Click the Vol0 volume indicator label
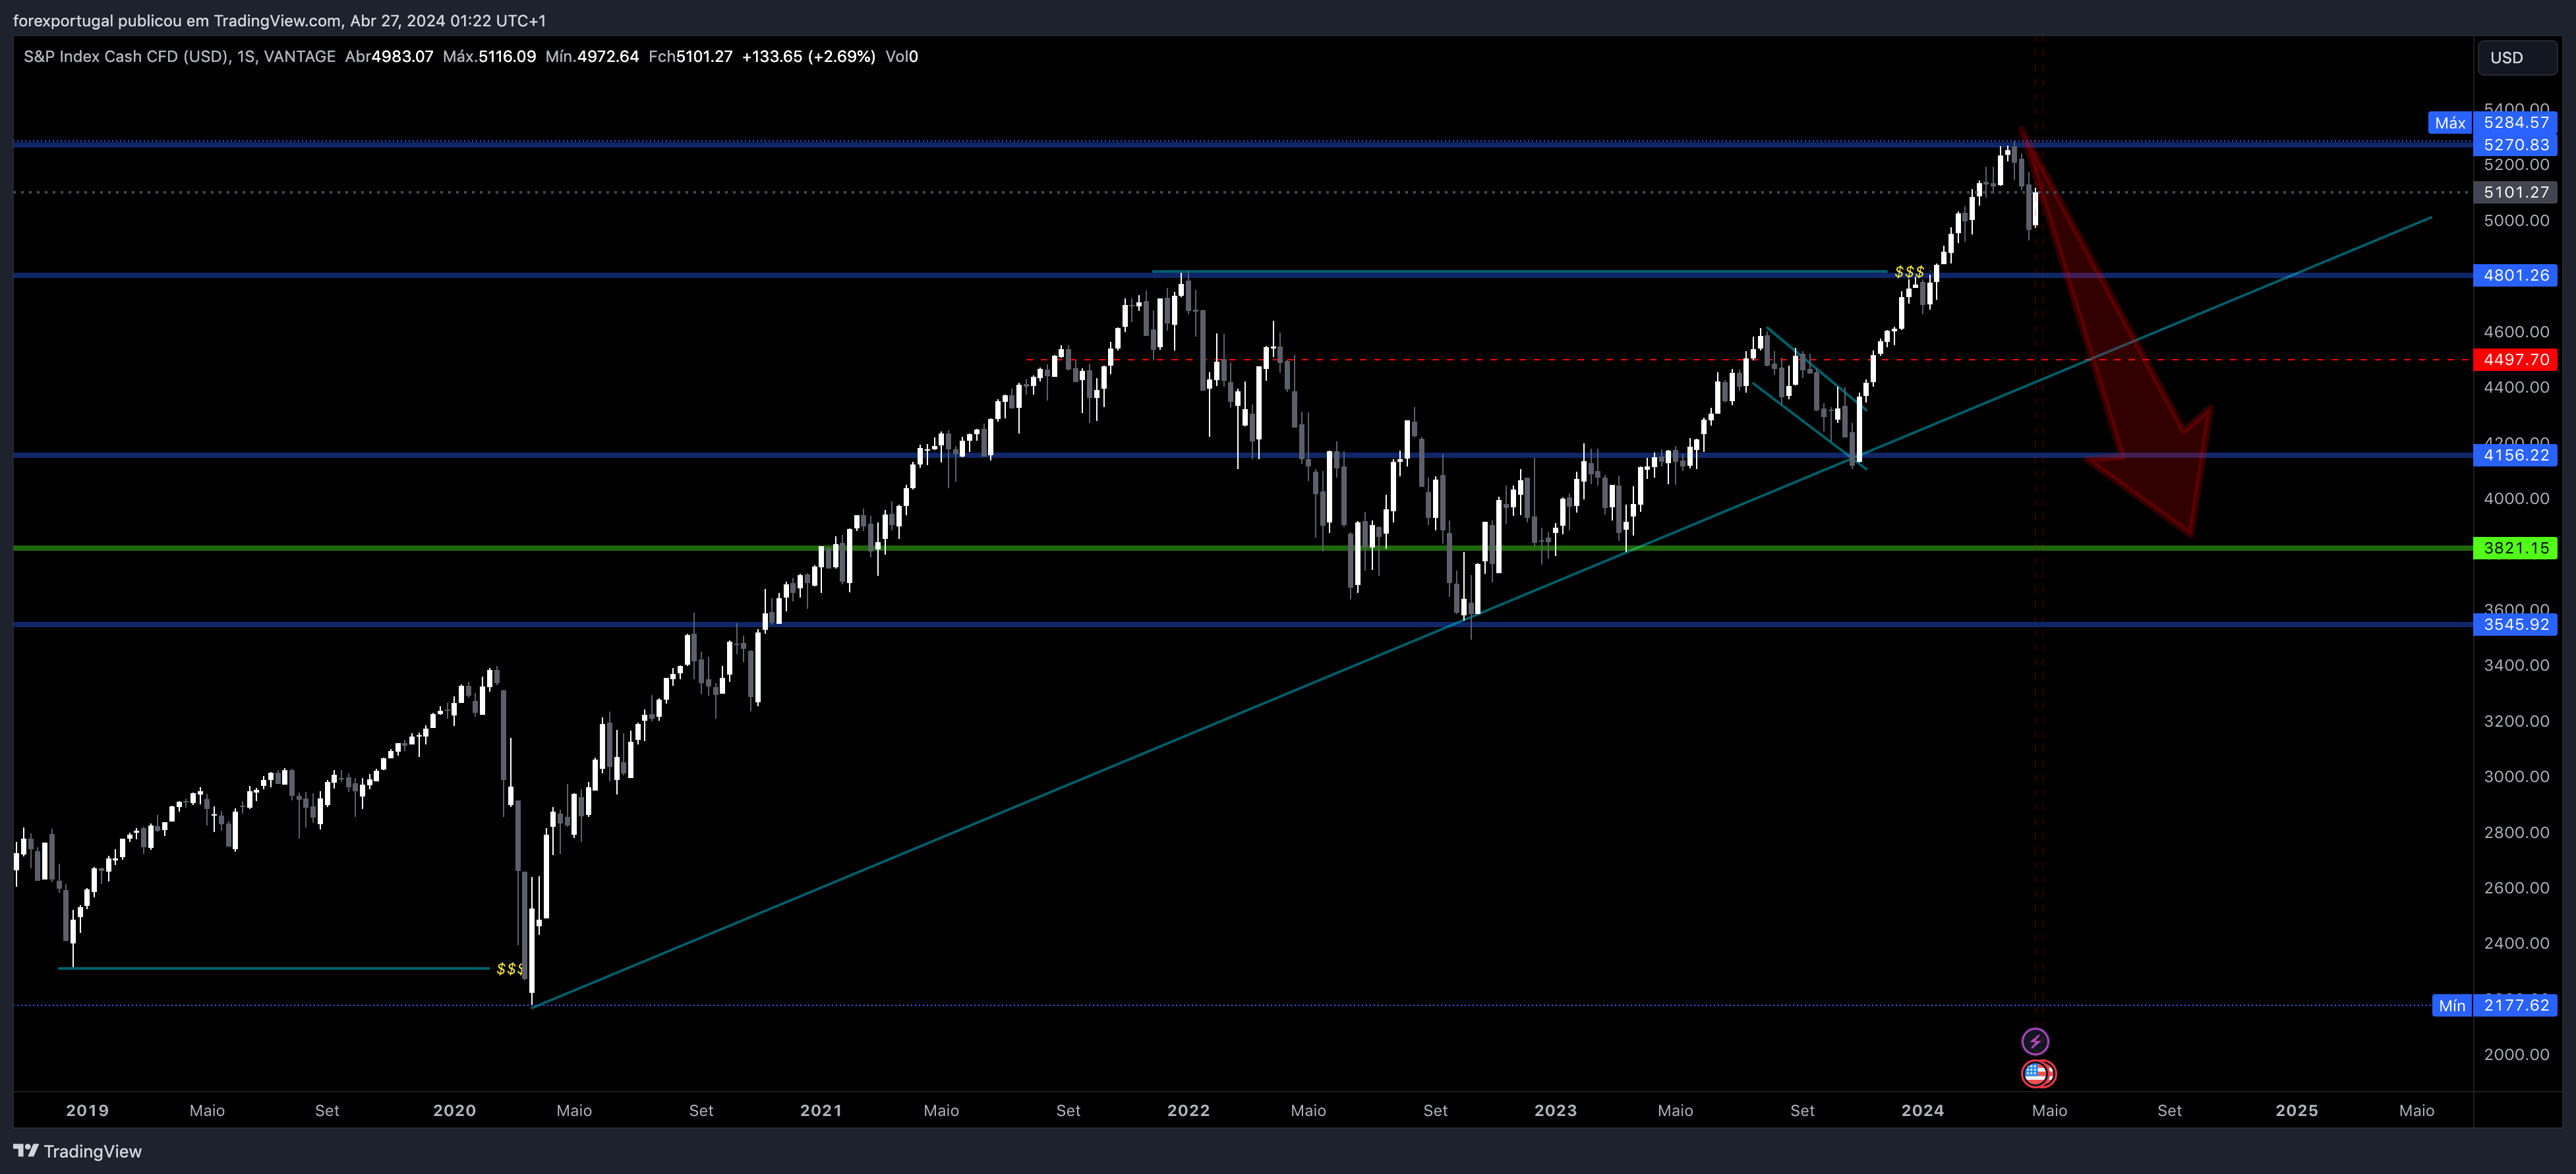This screenshot has width=2576, height=1174. click(x=902, y=56)
